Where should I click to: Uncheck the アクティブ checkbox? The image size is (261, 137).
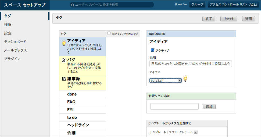click(152, 50)
